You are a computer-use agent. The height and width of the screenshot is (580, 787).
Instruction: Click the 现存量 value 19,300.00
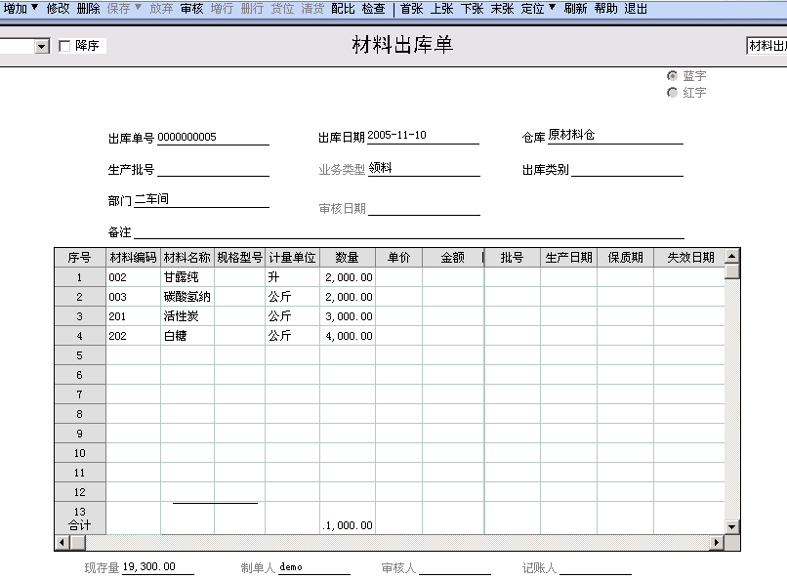tap(157, 566)
